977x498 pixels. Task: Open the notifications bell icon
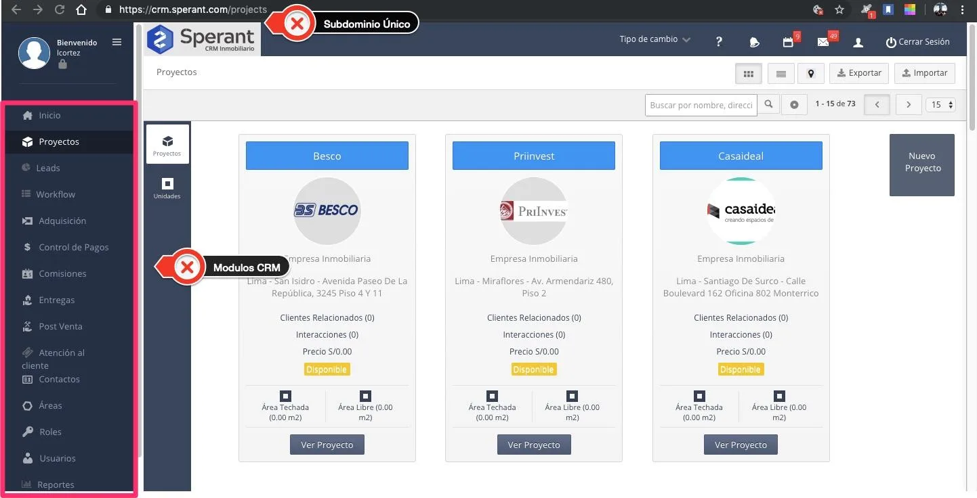click(755, 42)
